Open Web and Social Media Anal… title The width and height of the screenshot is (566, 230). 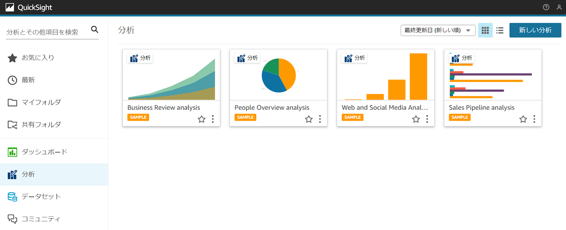[385, 108]
